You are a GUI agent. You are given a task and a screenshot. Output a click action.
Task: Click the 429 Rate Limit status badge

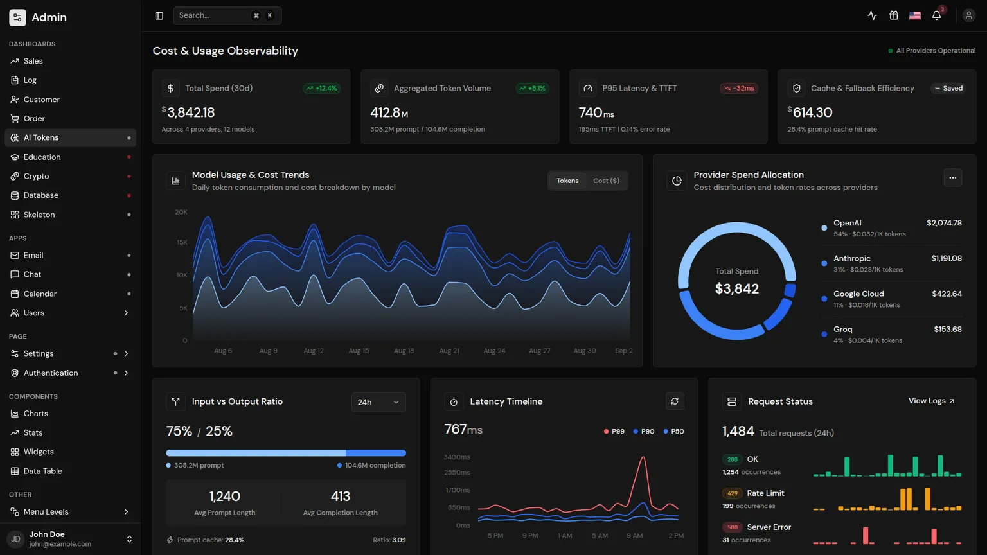pyautogui.click(x=733, y=493)
